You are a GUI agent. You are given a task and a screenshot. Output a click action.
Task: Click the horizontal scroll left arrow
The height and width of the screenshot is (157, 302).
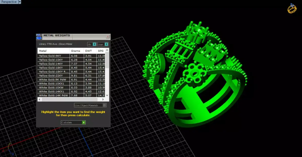40,99
